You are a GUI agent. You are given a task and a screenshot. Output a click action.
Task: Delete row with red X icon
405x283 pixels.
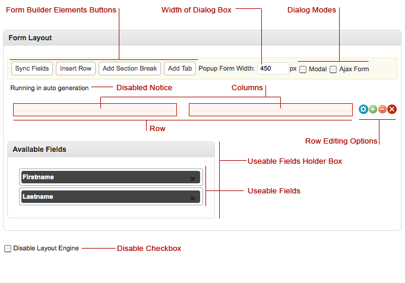point(392,109)
